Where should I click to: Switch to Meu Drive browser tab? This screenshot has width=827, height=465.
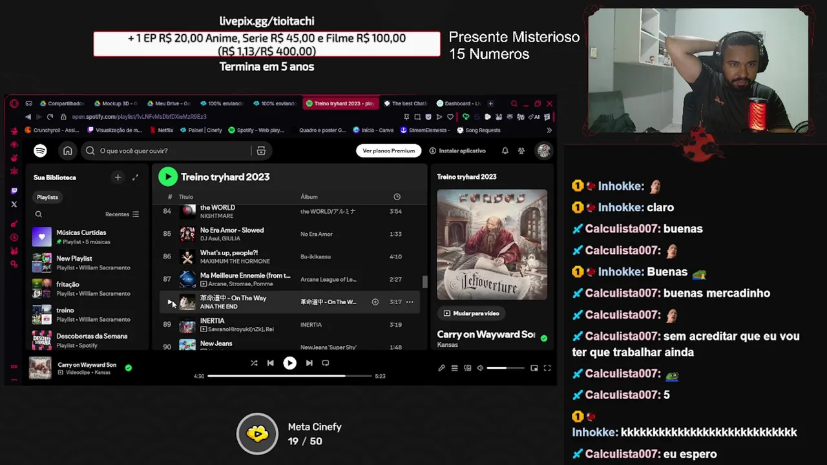point(169,103)
